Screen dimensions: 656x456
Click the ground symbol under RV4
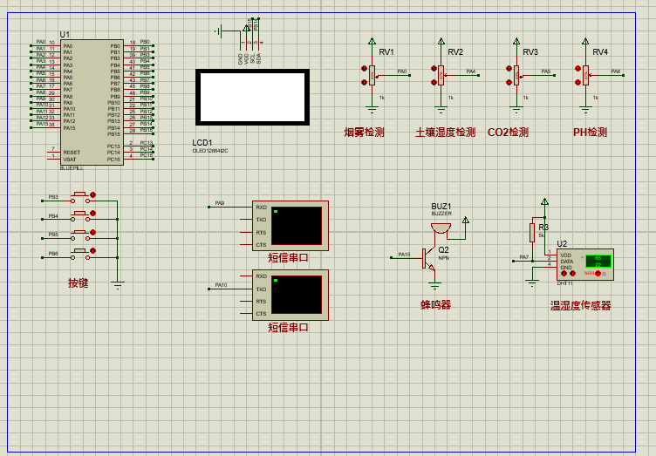[585, 111]
